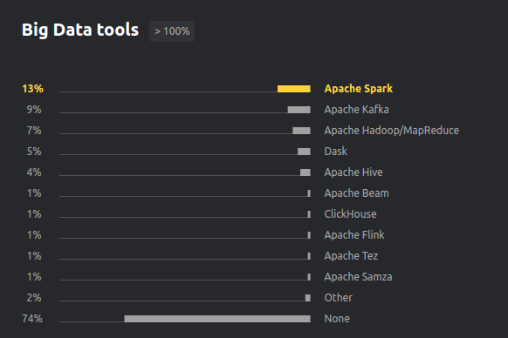Click the Apache Hadoop/MapReduce bar
This screenshot has height=338, width=508.
[x=302, y=131]
